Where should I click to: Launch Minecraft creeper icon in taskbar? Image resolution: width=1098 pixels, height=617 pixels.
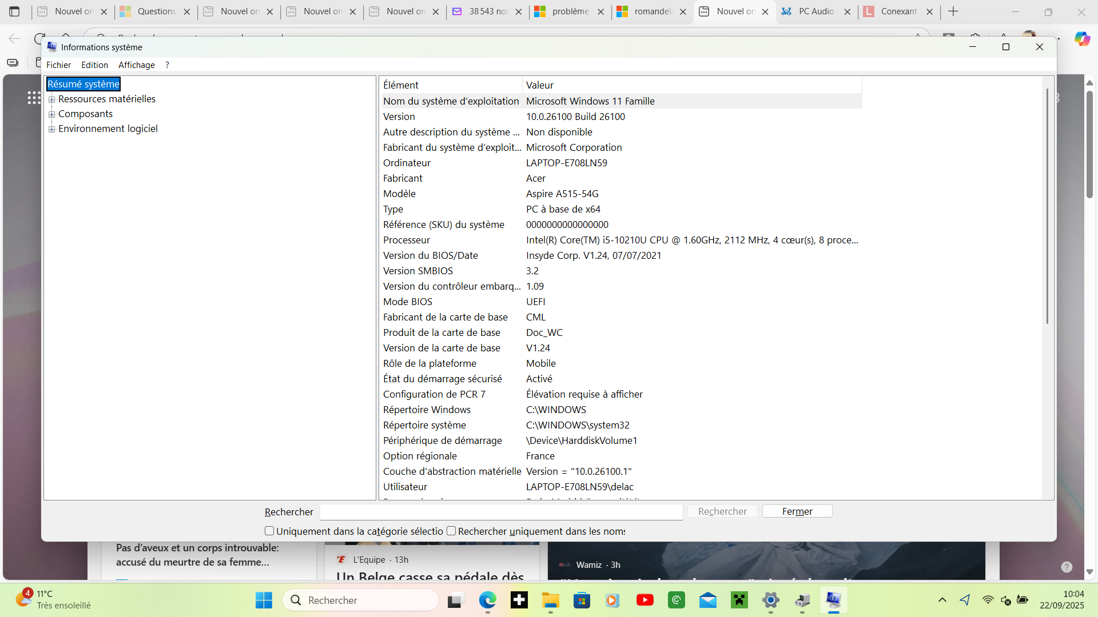(x=739, y=600)
